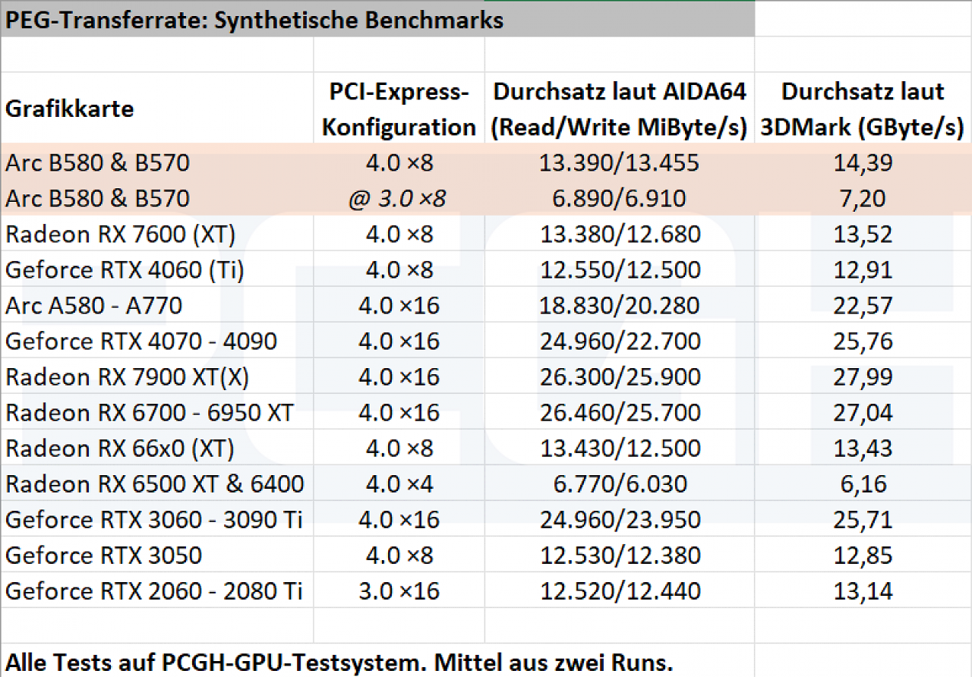Screen dimensions: 972x677
Task: Select the 'Geforce RTX 3060 - 3090 Ti' cell
Action: (157, 518)
